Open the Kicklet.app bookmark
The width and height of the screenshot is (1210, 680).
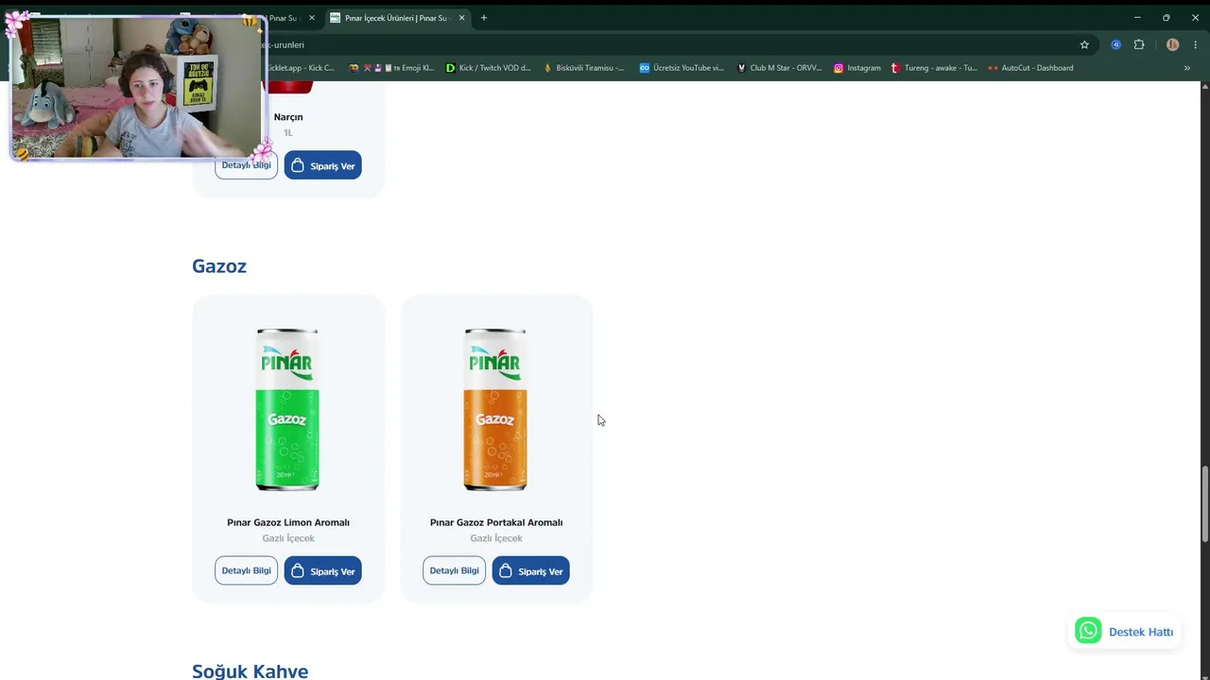click(x=300, y=68)
